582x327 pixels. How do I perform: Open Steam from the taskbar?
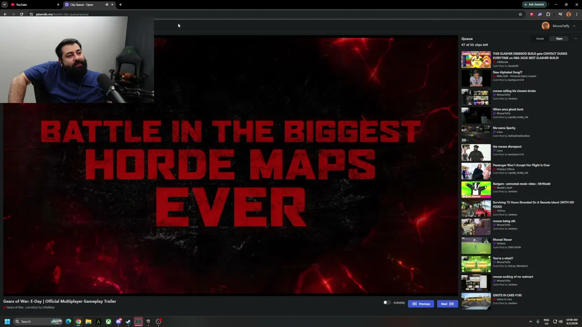[128, 322]
